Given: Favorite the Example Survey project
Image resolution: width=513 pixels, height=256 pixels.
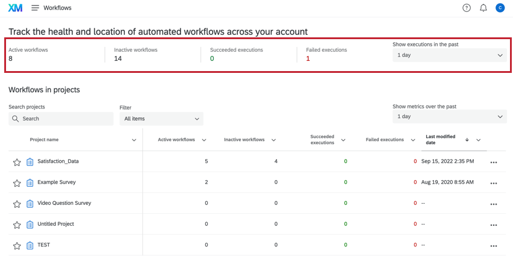Looking at the screenshot, I should click(17, 183).
